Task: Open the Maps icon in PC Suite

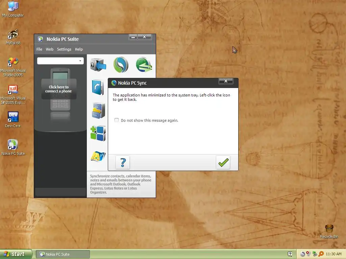Action: tap(98, 156)
